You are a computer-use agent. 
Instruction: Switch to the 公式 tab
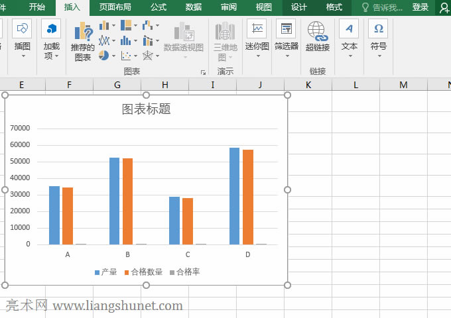click(159, 7)
